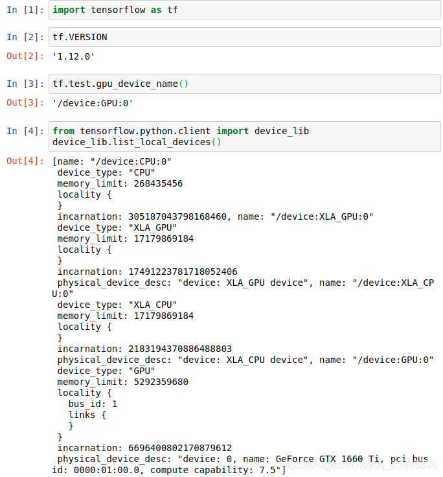The height and width of the screenshot is (477, 443).
Task: Click the Out[4]: prompt label
Action: pos(25,161)
